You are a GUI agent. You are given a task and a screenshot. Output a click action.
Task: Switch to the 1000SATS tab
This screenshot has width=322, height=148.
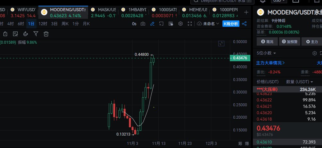point(164,12)
